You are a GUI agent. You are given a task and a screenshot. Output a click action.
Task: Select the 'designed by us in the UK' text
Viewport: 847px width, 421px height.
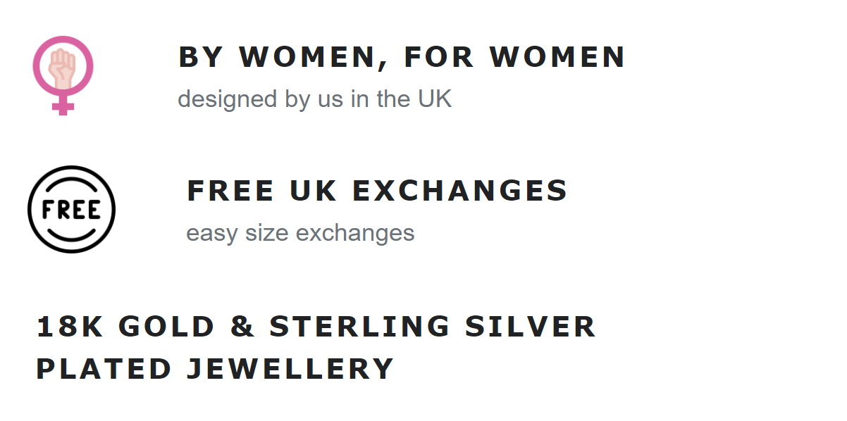(314, 99)
